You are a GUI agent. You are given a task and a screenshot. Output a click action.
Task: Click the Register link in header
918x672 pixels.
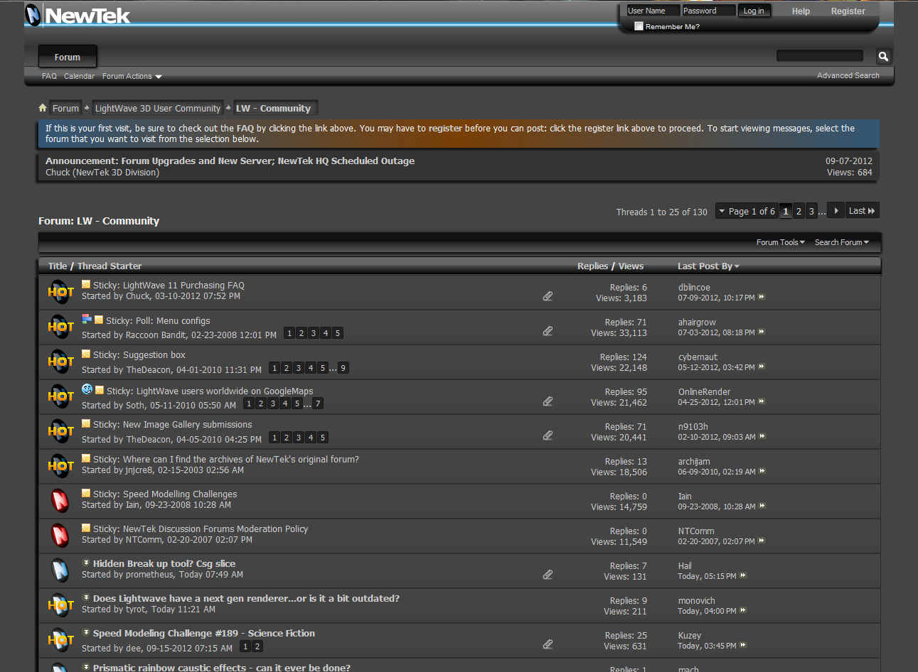(848, 11)
